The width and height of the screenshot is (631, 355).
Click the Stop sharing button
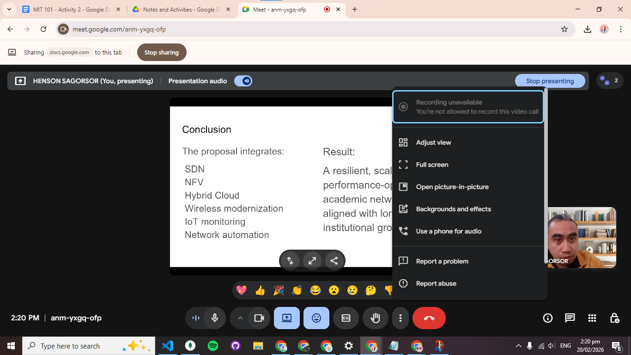click(x=162, y=52)
